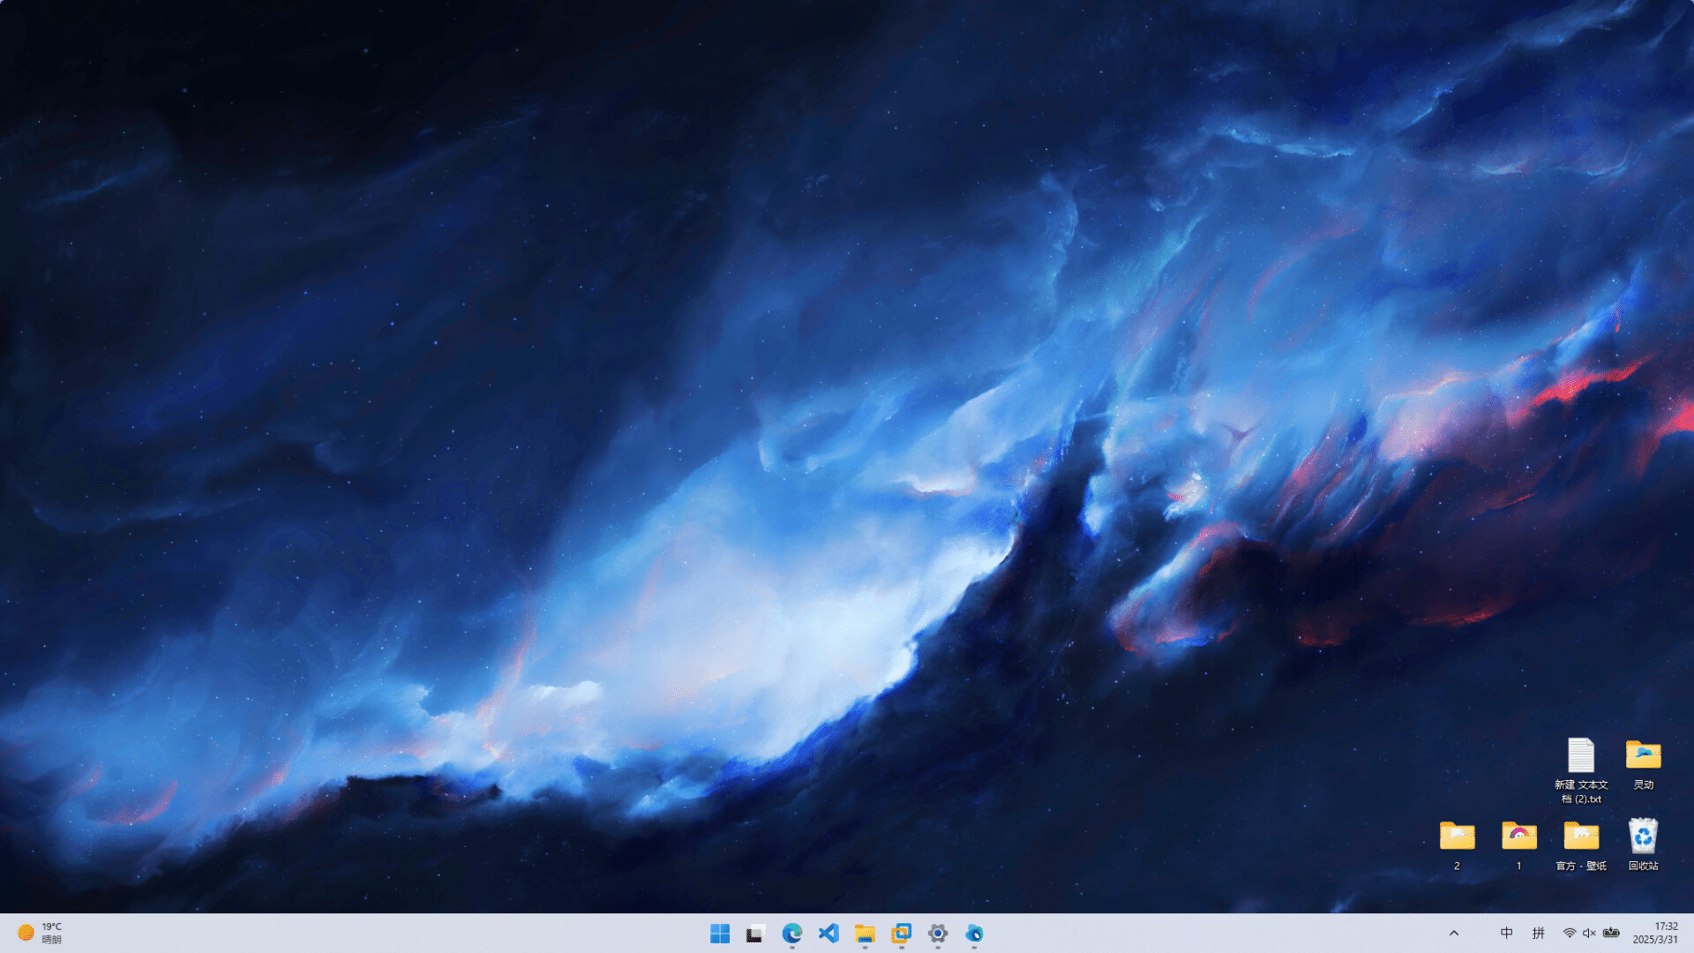This screenshot has height=953, width=1694.
Task: Click the muted volume speaker icon
Action: (x=1590, y=934)
